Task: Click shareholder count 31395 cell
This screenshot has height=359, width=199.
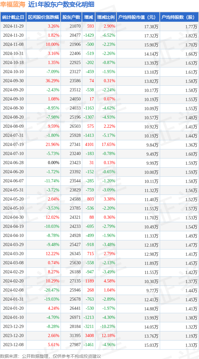Action: pos(75,336)
